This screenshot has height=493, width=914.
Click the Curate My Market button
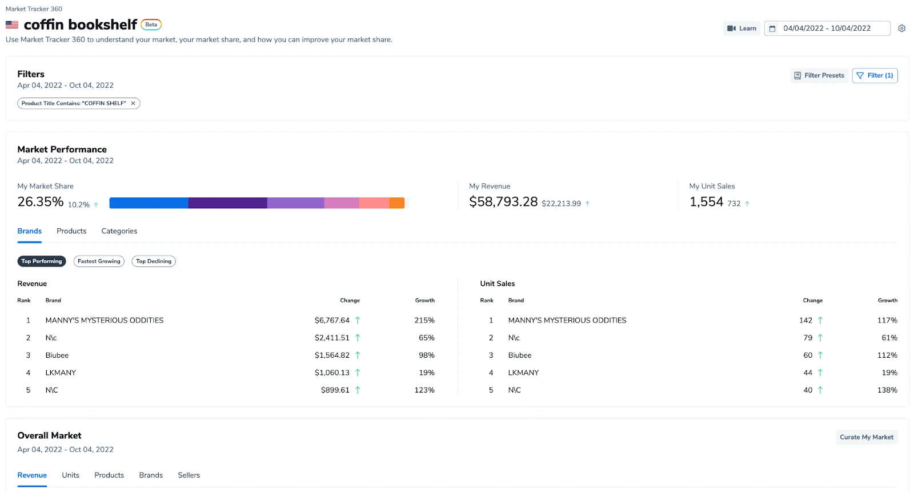click(866, 437)
